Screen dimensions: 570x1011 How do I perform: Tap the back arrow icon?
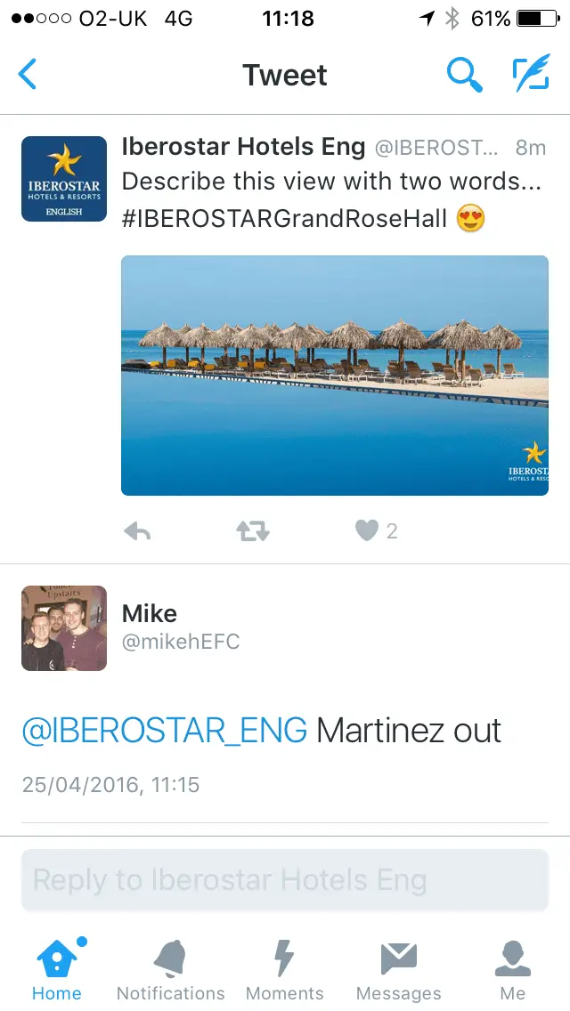click(28, 75)
